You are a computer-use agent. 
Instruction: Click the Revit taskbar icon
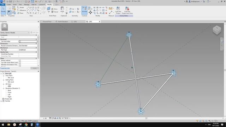38,125
